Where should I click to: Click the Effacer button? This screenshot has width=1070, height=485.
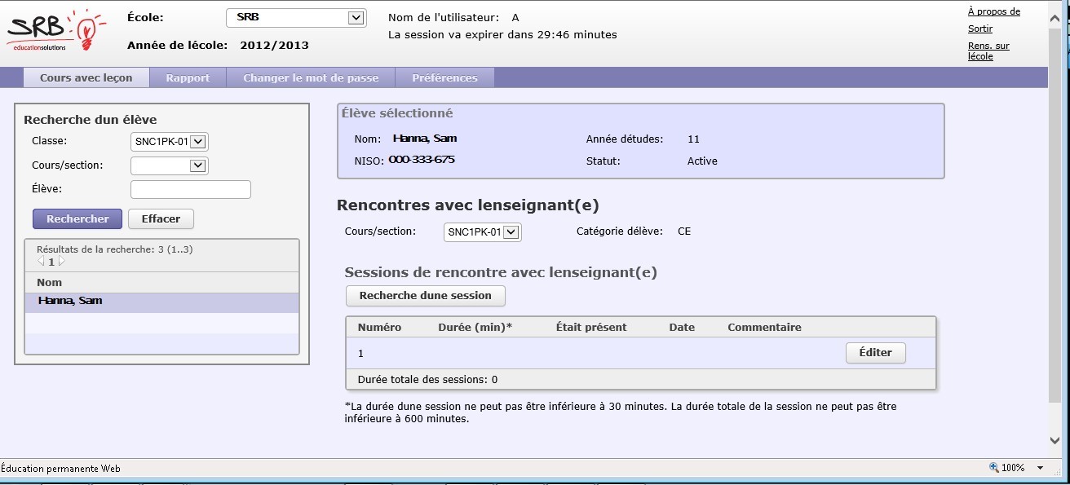[161, 218]
